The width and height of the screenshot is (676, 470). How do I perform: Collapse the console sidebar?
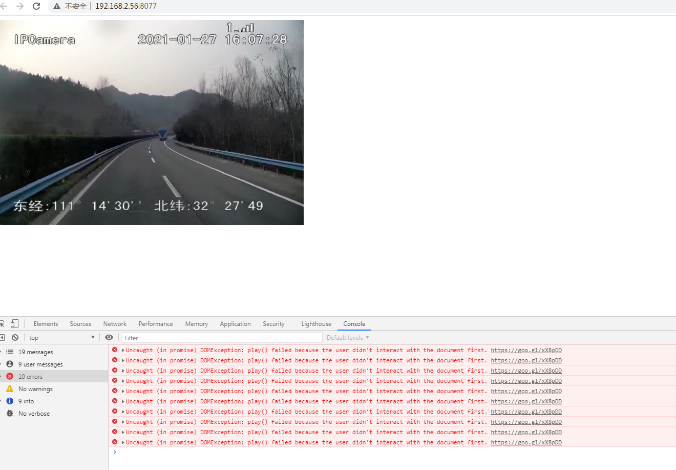coord(3,337)
